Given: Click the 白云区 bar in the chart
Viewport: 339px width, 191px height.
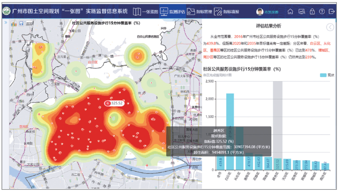Looking at the screenshot, I should point(230,132).
